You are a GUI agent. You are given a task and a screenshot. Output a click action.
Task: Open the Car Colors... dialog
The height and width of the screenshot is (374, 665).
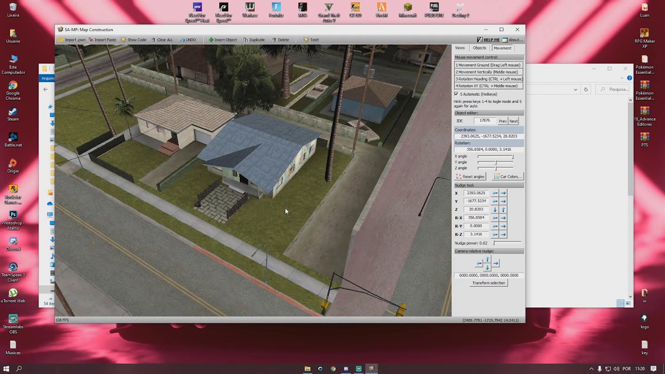coord(508,177)
